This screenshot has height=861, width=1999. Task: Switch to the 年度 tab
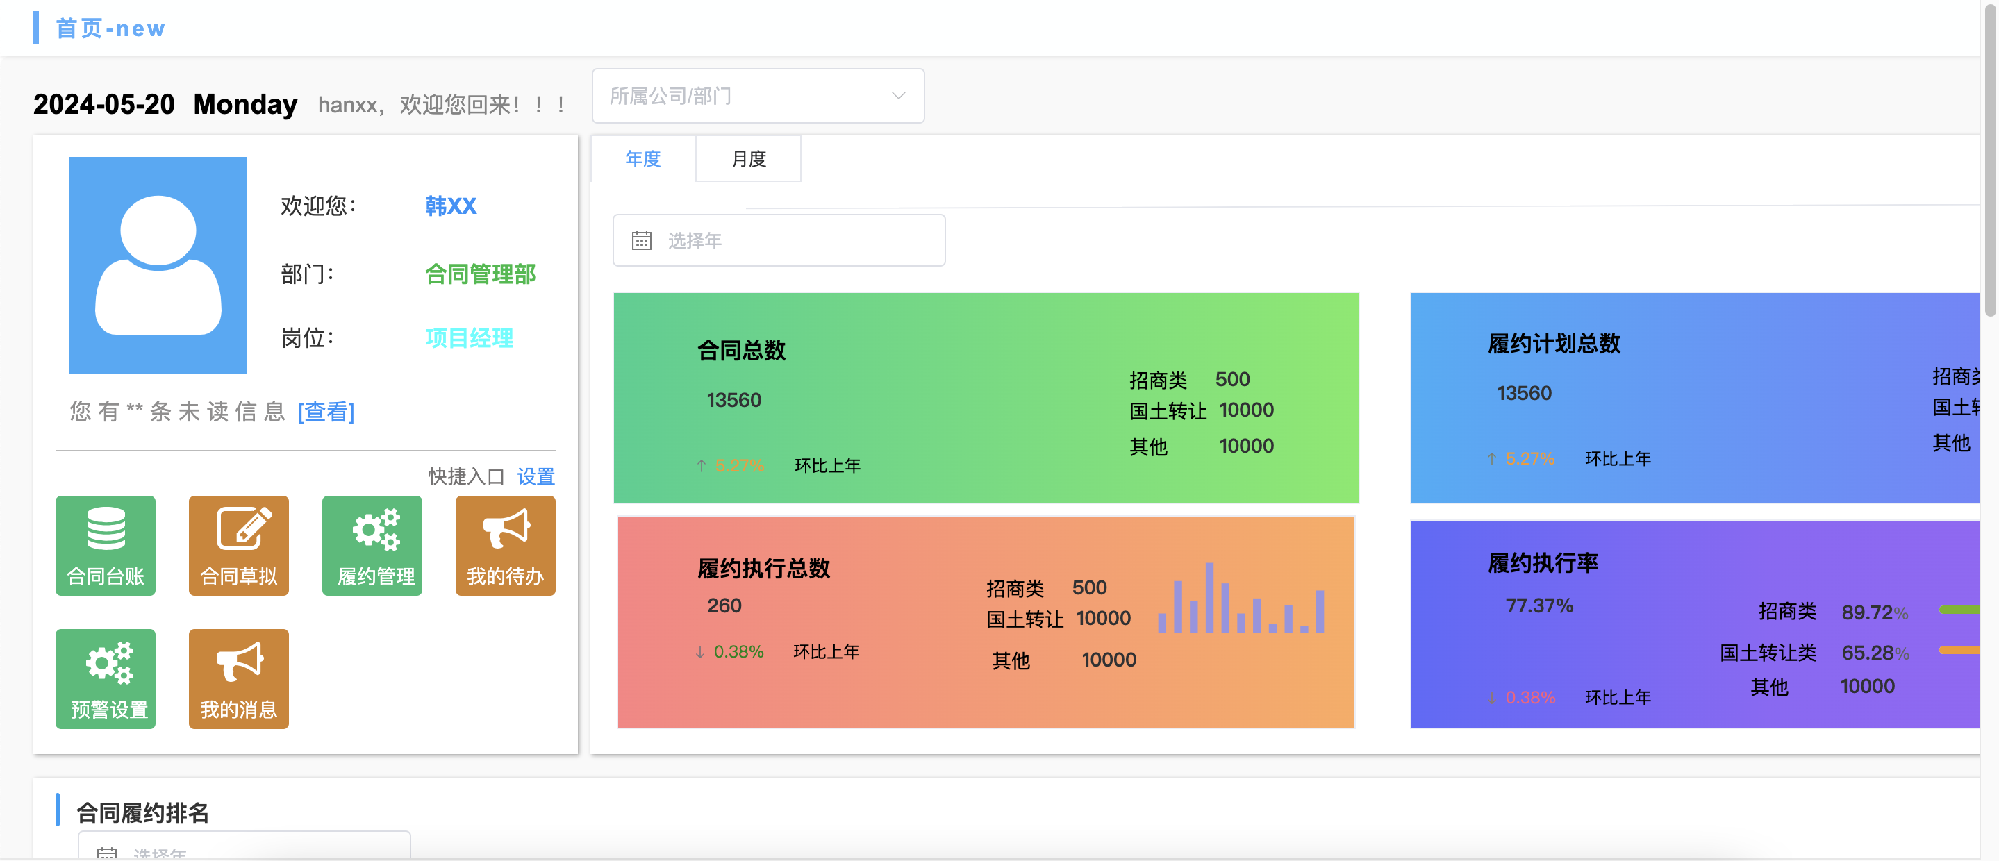(x=643, y=159)
